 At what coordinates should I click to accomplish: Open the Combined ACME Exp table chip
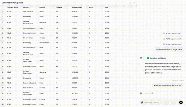click(x=157, y=58)
